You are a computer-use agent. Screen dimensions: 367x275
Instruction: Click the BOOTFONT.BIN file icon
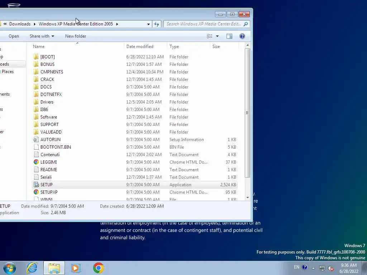pyautogui.click(x=36, y=147)
